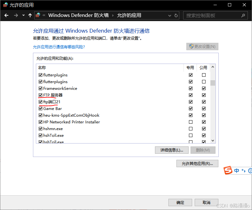The width and height of the screenshot is (252, 210).
Task: Enable 专用 for hshmn.exe
Action: pos(191,129)
